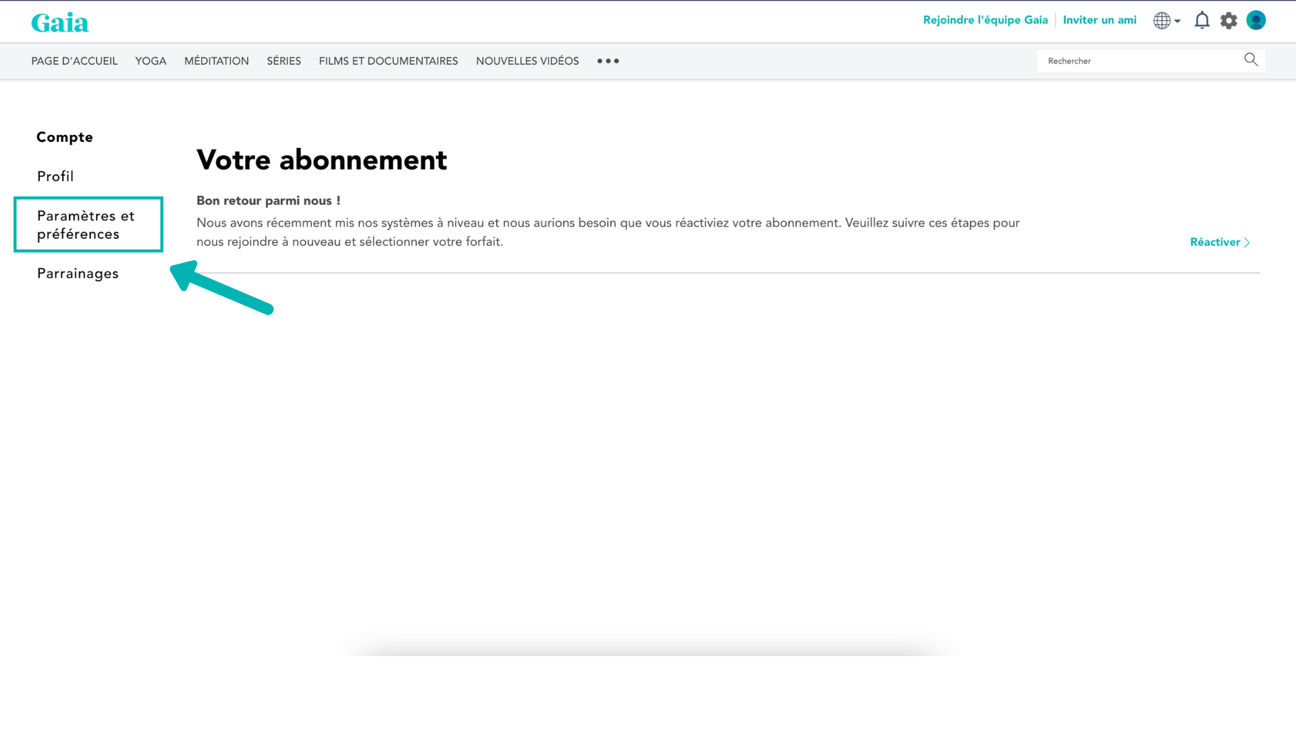Go to Page d'accueil
Screen dimensions: 1296x729
pyautogui.click(x=74, y=61)
